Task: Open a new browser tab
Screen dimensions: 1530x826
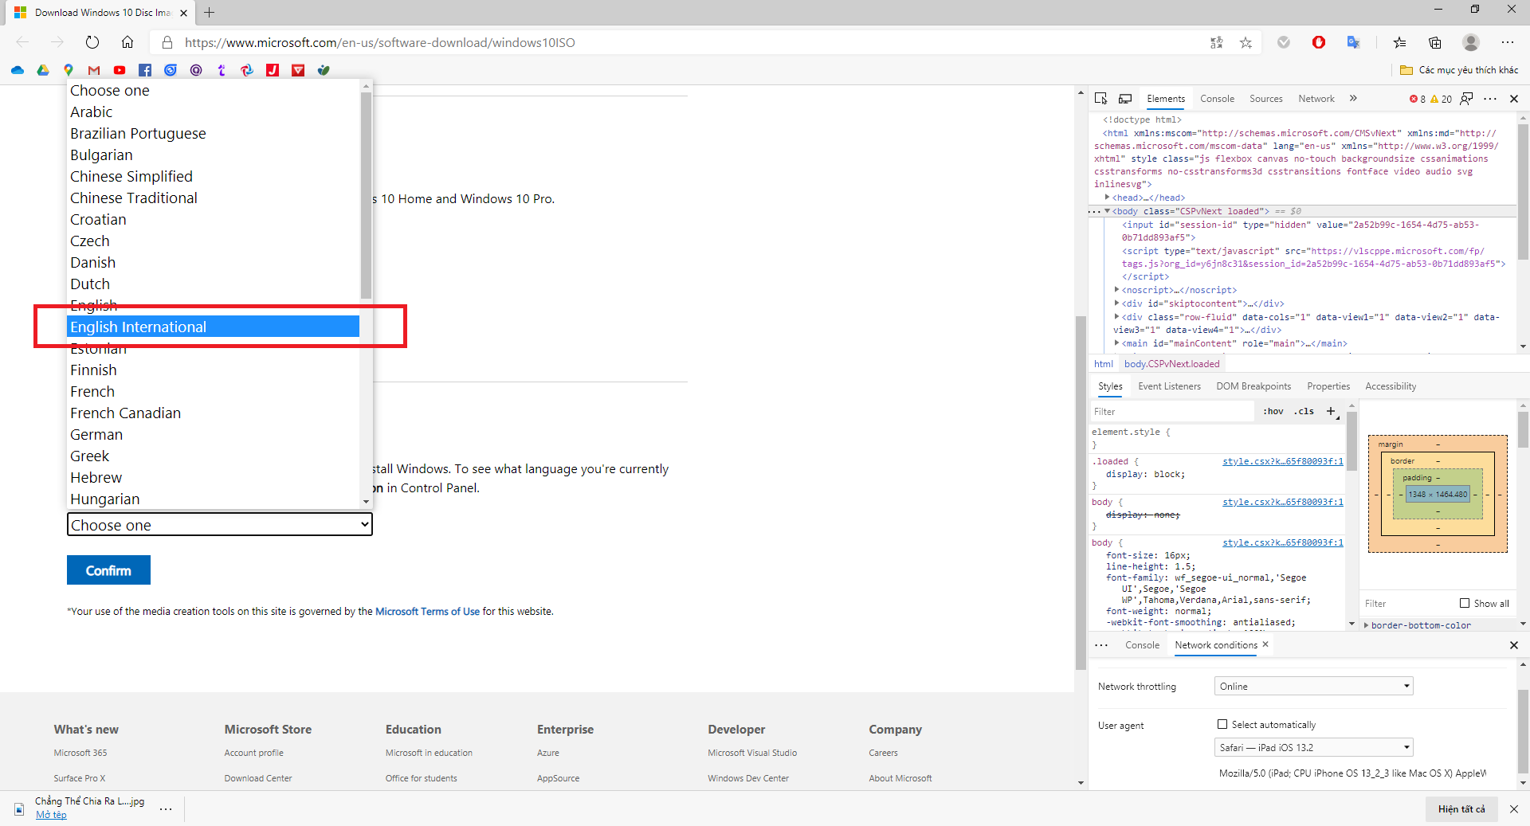Action: pyautogui.click(x=209, y=13)
